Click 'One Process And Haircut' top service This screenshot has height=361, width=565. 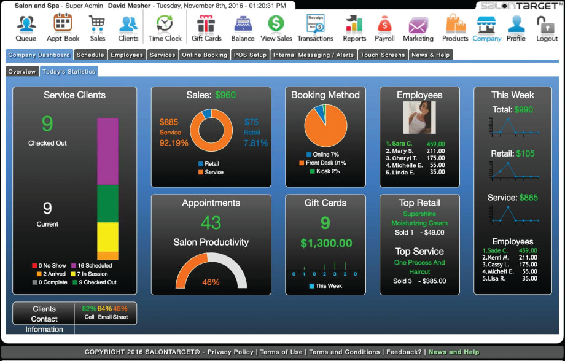[x=419, y=267]
